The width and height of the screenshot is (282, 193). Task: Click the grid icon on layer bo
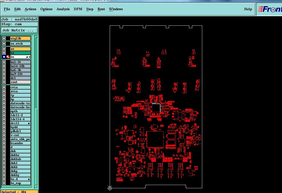(x=29, y=57)
